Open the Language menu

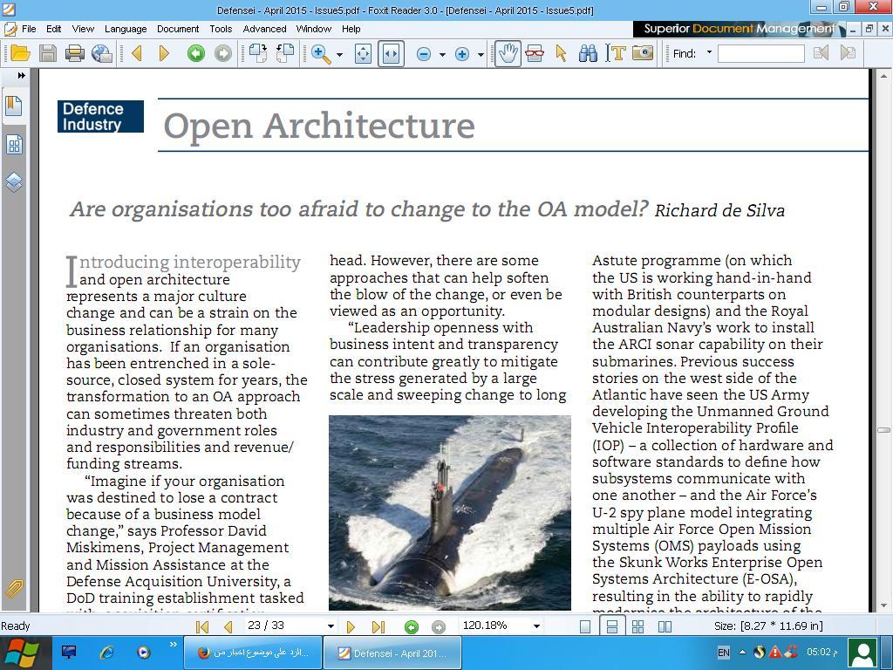tap(126, 29)
